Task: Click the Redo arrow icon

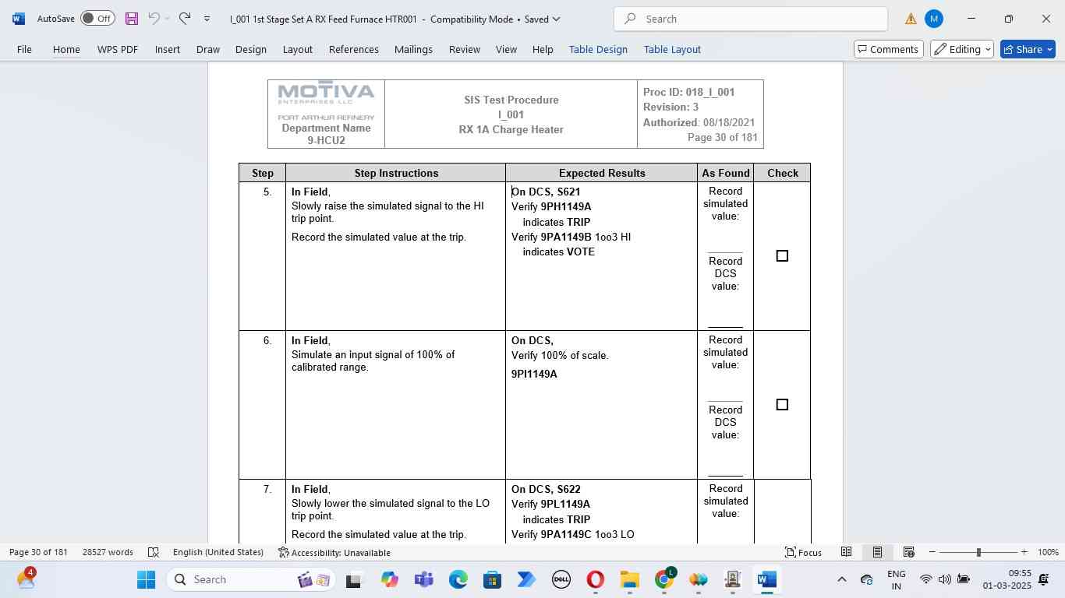Action: pyautogui.click(x=185, y=19)
